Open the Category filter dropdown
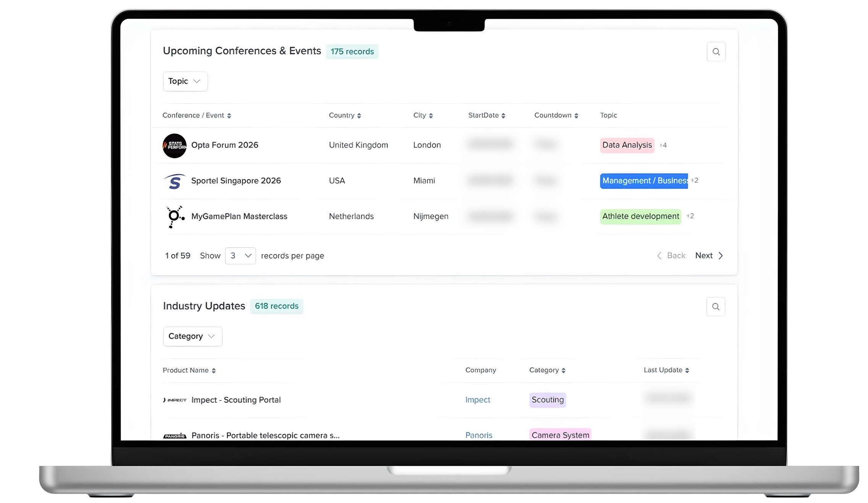The image size is (868, 503). click(192, 336)
